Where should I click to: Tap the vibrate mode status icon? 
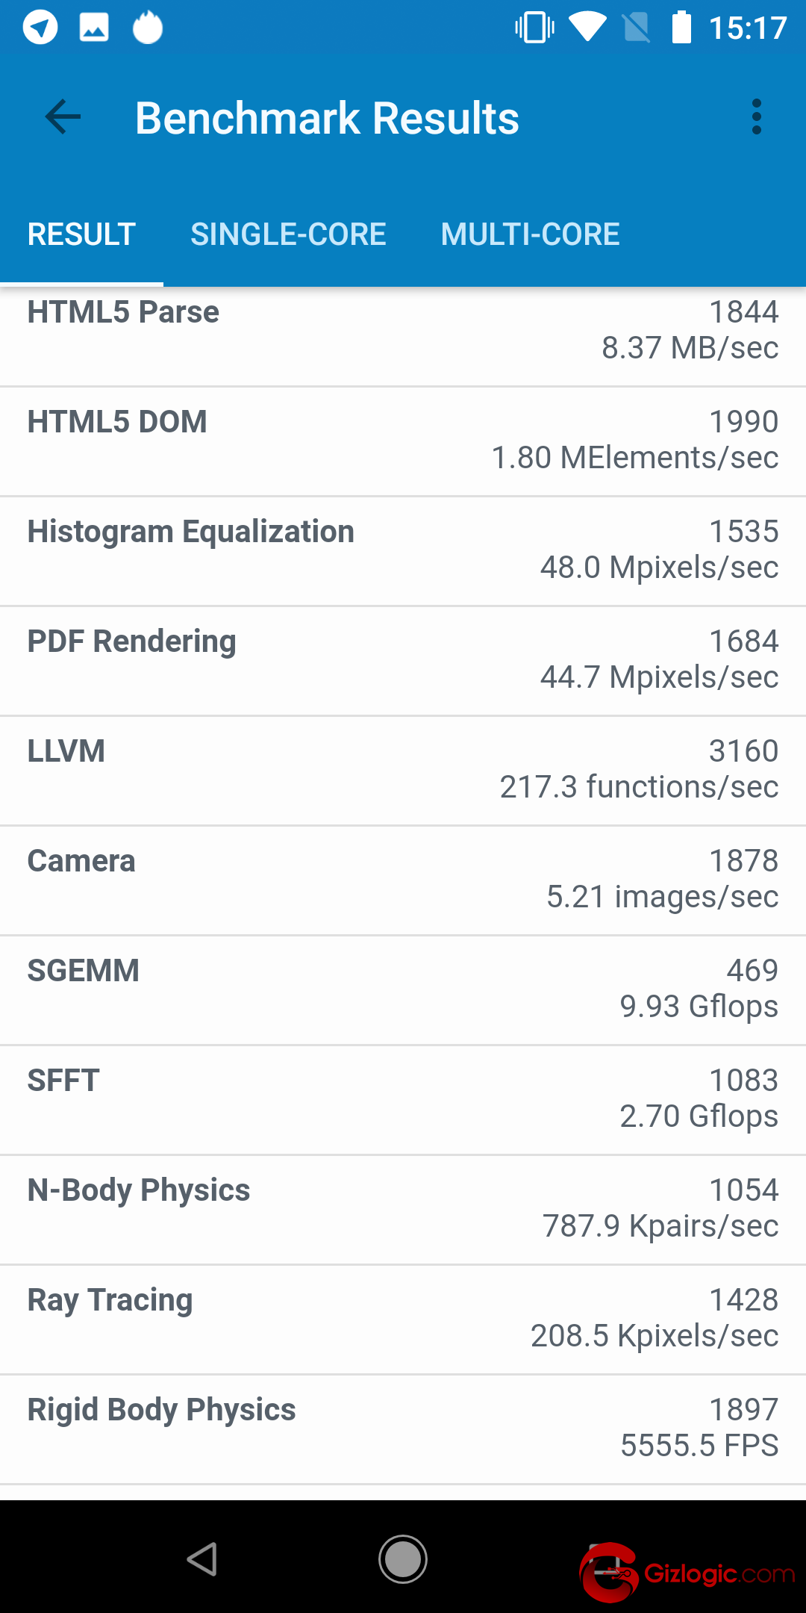[534, 28]
